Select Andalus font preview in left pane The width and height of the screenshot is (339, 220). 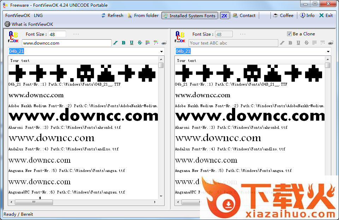[52, 138]
